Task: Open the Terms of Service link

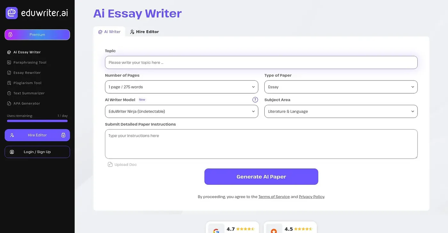Action: (274, 197)
